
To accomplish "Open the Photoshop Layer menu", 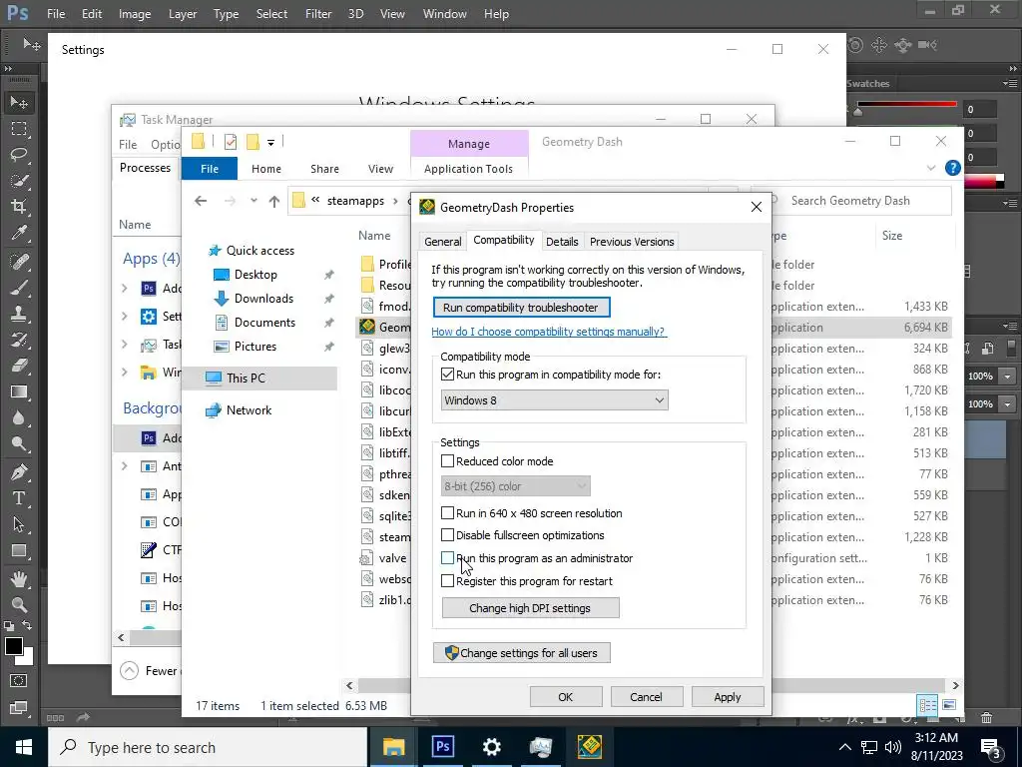I will pos(183,14).
